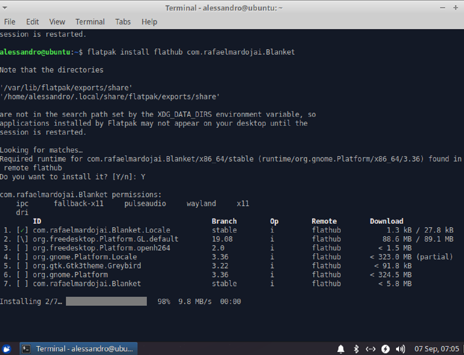Image resolution: width=464 pixels, height=355 pixels.
Task: Click the volume speaker icon
Action: 400,349
